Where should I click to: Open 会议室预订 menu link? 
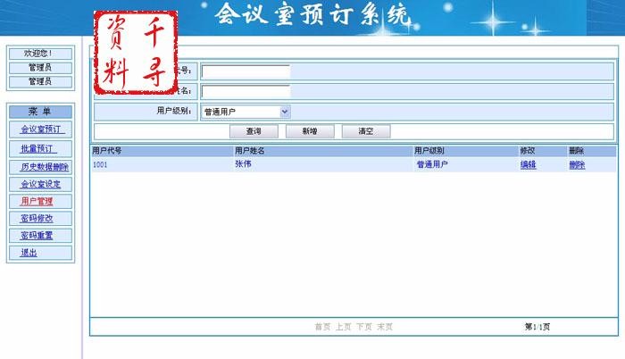point(41,129)
